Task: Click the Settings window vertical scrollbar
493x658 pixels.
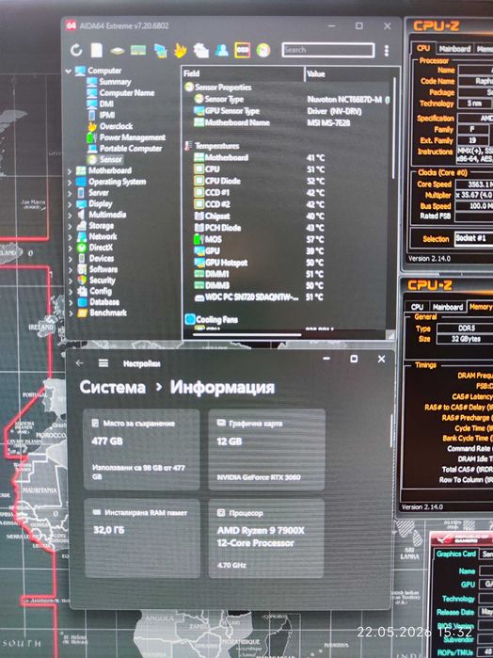Action: pyautogui.click(x=391, y=430)
